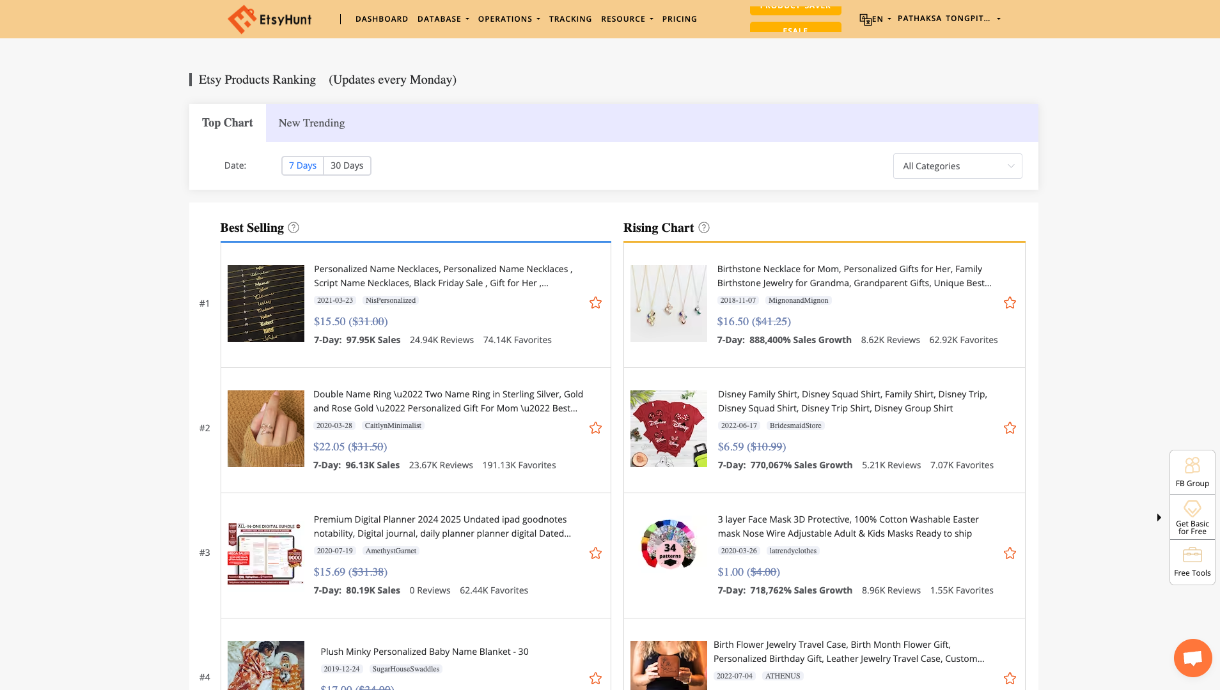Click the EtsyHunt logo
Viewport: 1220px width, 690px height.
[x=269, y=19]
